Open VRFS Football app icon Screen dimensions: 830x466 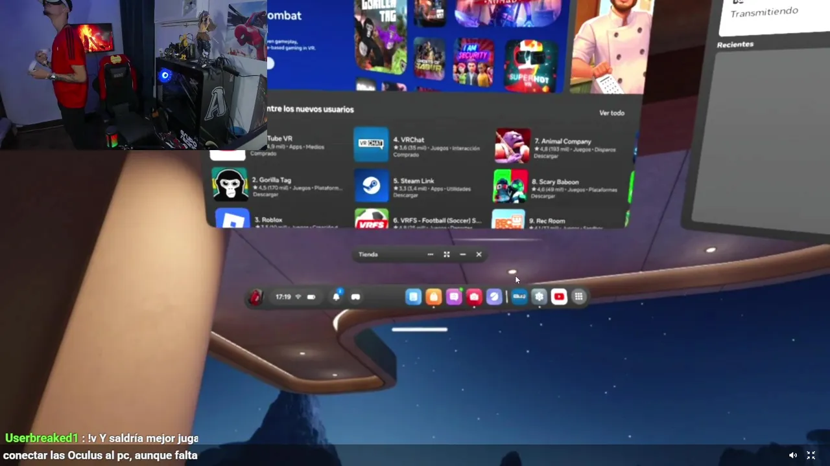pyautogui.click(x=372, y=219)
